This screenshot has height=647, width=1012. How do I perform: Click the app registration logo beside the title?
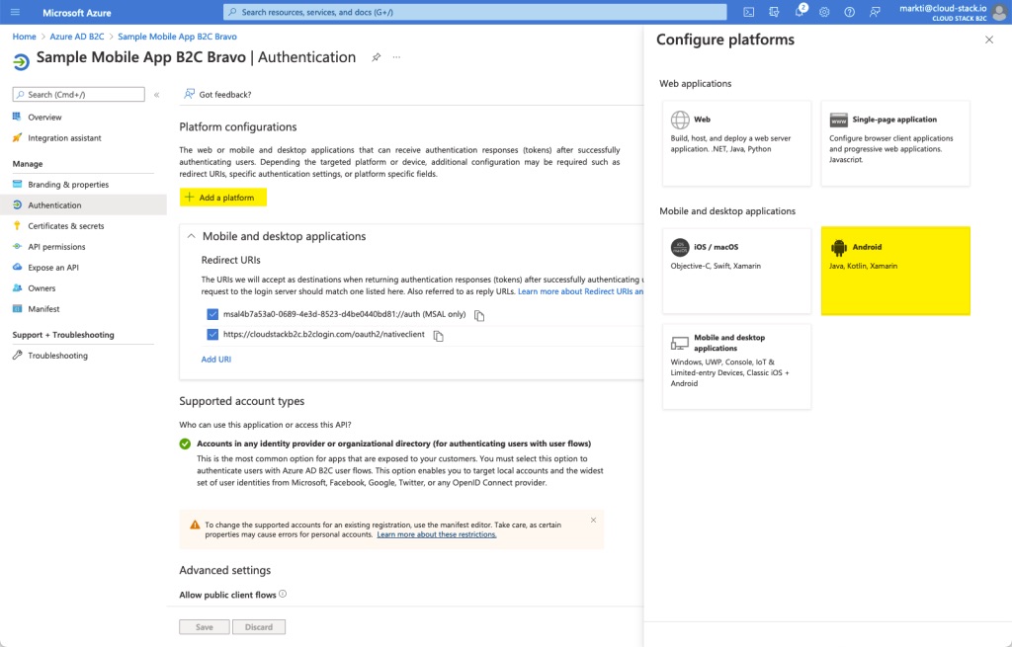coord(21,62)
